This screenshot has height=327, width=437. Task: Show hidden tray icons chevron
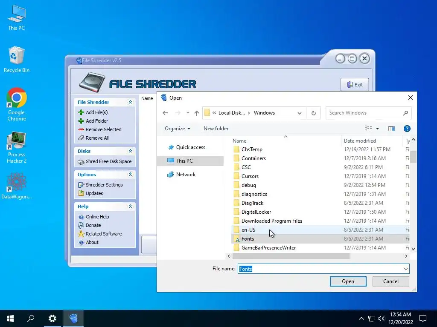[361, 318]
